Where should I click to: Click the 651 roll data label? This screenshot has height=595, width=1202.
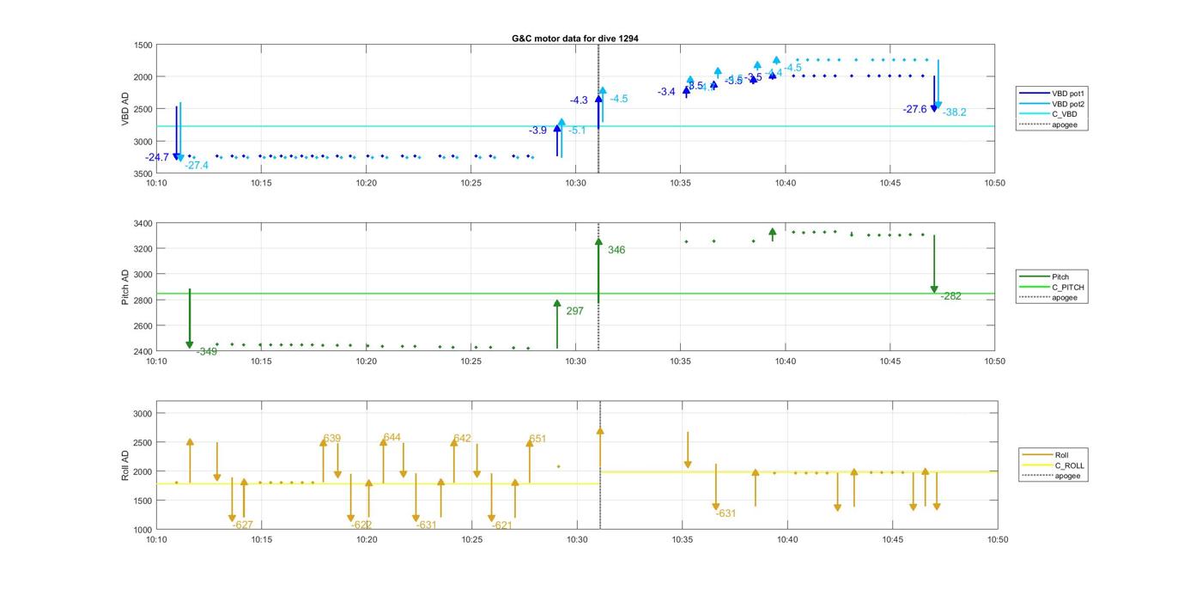tap(537, 439)
